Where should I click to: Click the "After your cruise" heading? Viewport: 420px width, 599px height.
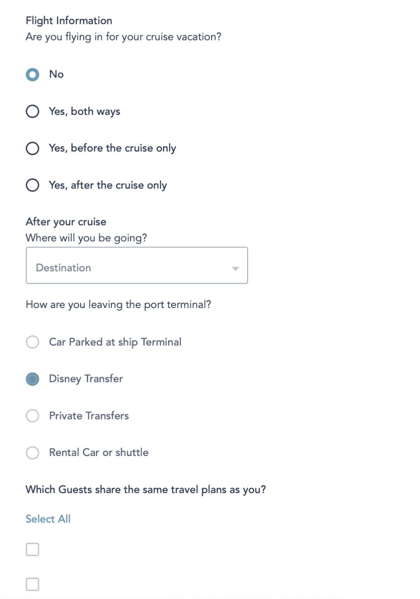coord(66,221)
